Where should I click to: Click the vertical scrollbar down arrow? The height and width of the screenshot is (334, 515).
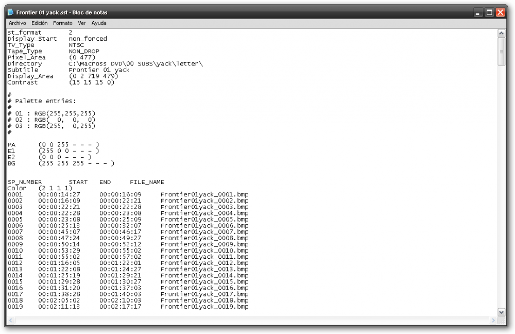pyautogui.click(x=501, y=312)
